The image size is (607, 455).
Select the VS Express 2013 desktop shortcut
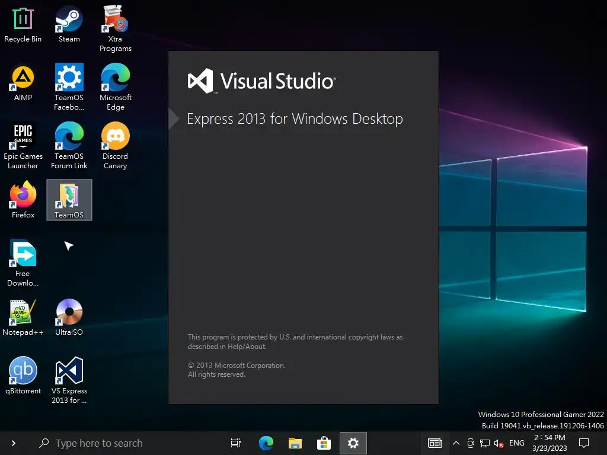pos(69,381)
